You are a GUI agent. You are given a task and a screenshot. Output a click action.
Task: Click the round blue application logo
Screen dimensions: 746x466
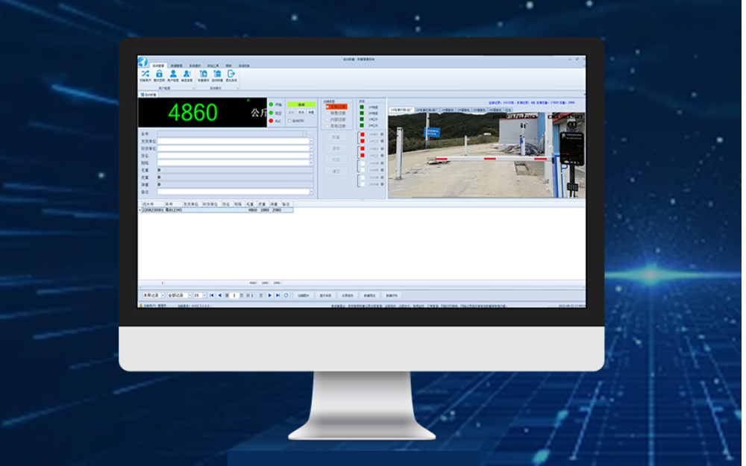pyautogui.click(x=142, y=62)
